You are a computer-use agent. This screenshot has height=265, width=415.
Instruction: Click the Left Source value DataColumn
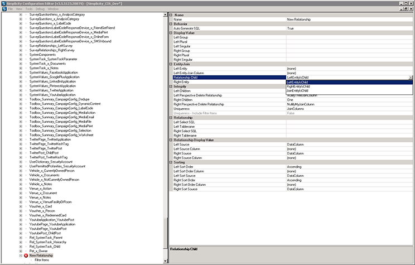click(x=296, y=144)
